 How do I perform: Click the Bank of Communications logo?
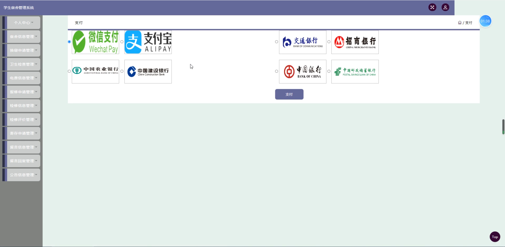coord(303,42)
